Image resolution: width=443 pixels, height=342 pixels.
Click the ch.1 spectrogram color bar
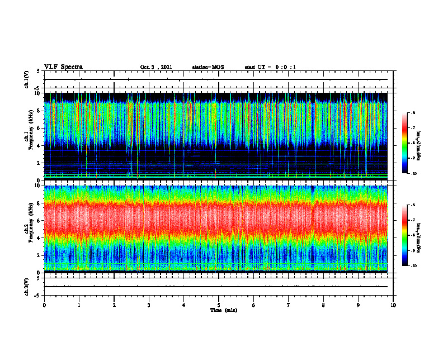click(405, 143)
